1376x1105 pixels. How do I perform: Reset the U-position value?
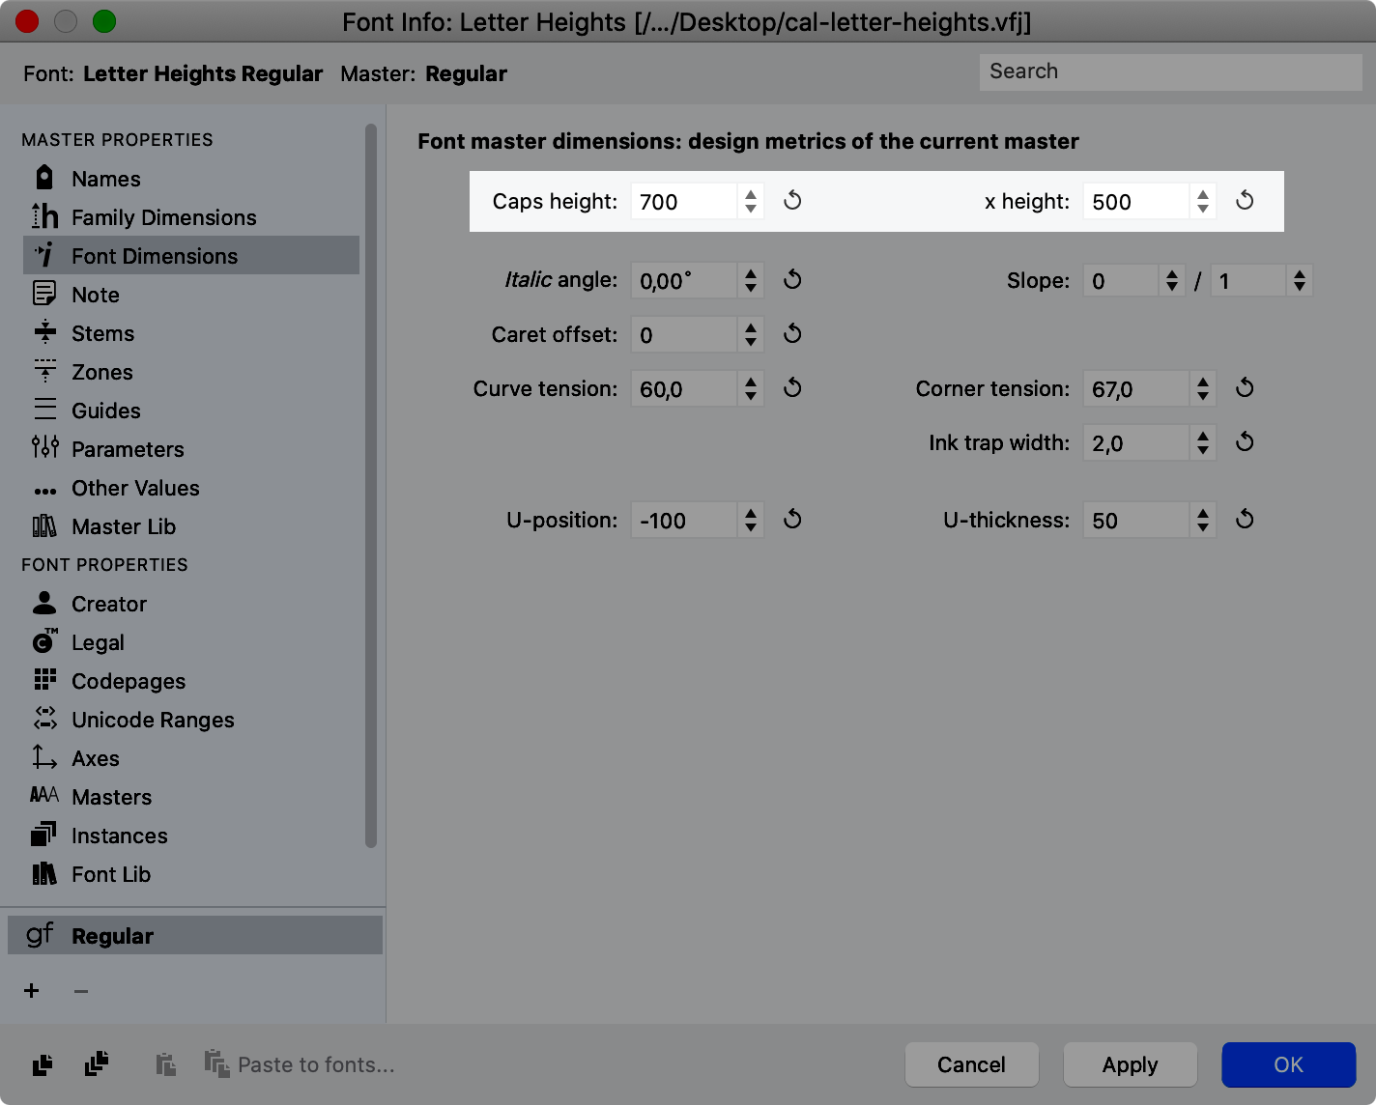[x=792, y=520]
